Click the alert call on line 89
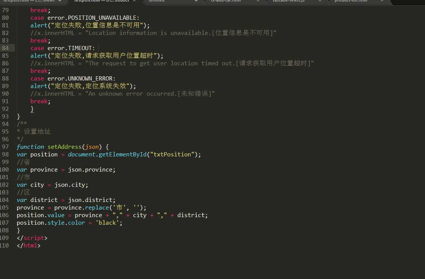Screen dimensions: 425x279 coord(83,86)
